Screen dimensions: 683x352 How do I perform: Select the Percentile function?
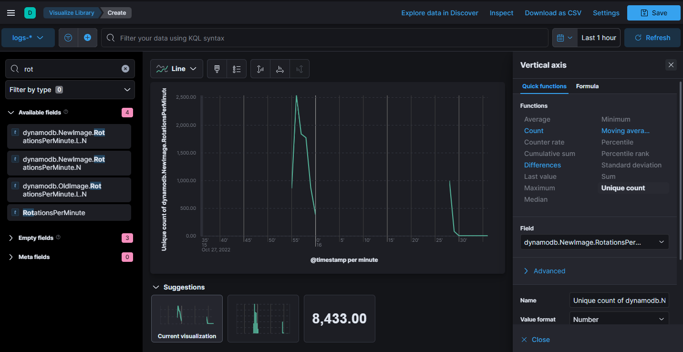coord(617,142)
